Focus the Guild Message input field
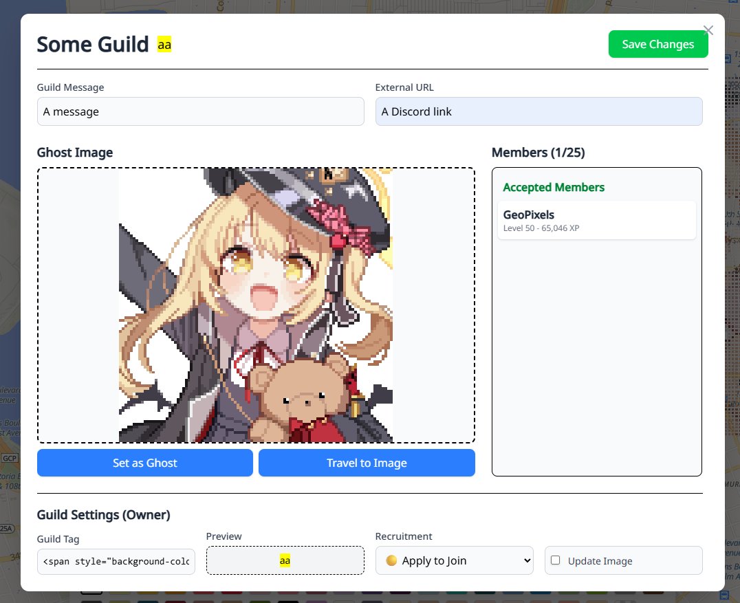 pos(201,111)
